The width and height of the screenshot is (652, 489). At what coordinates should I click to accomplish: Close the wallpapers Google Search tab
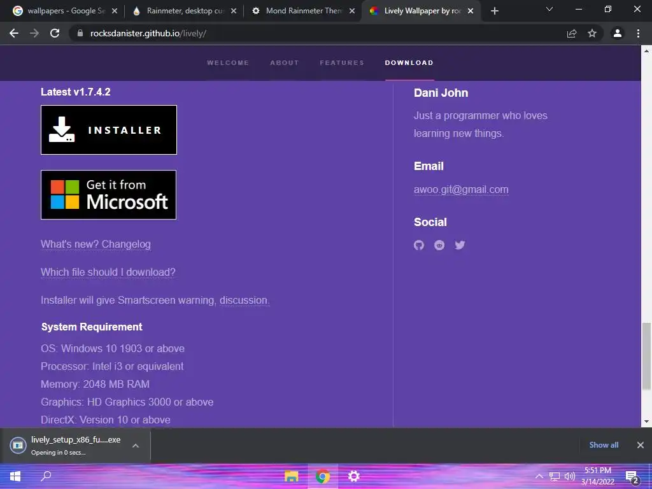click(x=115, y=11)
